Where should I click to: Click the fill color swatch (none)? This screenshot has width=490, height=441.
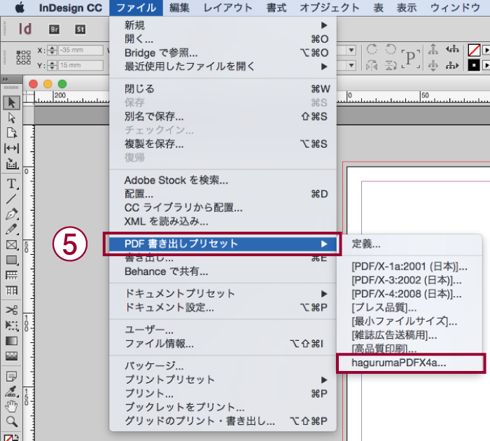coord(474,50)
